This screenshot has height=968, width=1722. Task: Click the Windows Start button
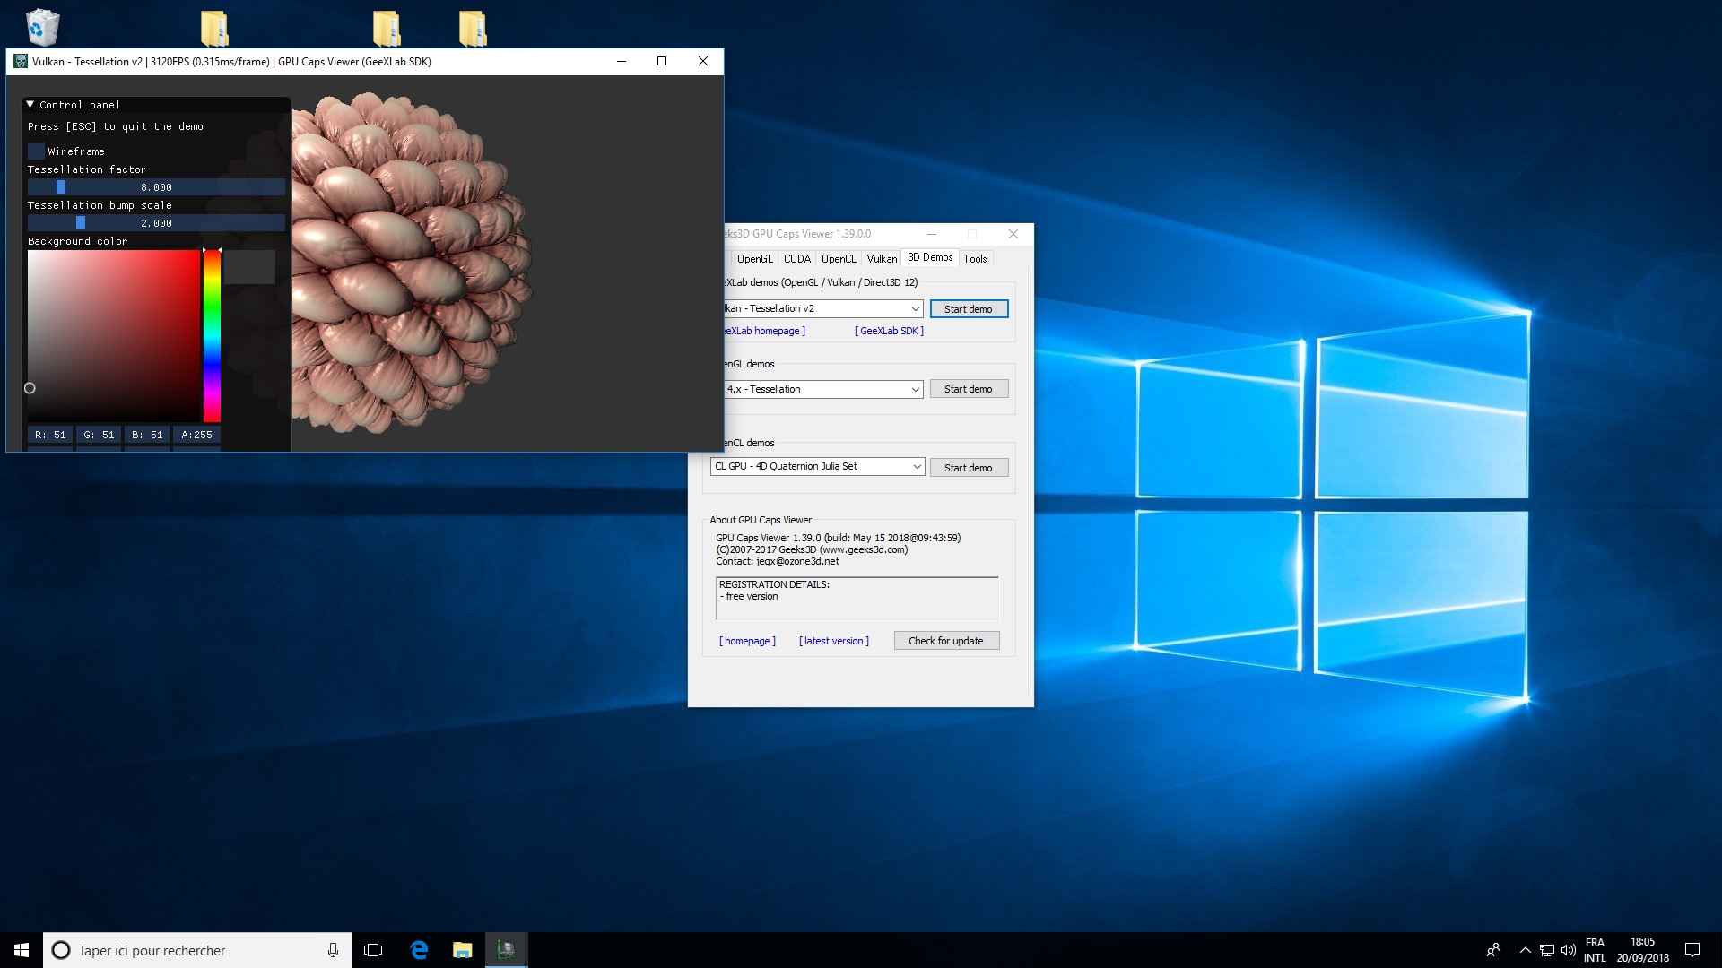pyautogui.click(x=22, y=950)
